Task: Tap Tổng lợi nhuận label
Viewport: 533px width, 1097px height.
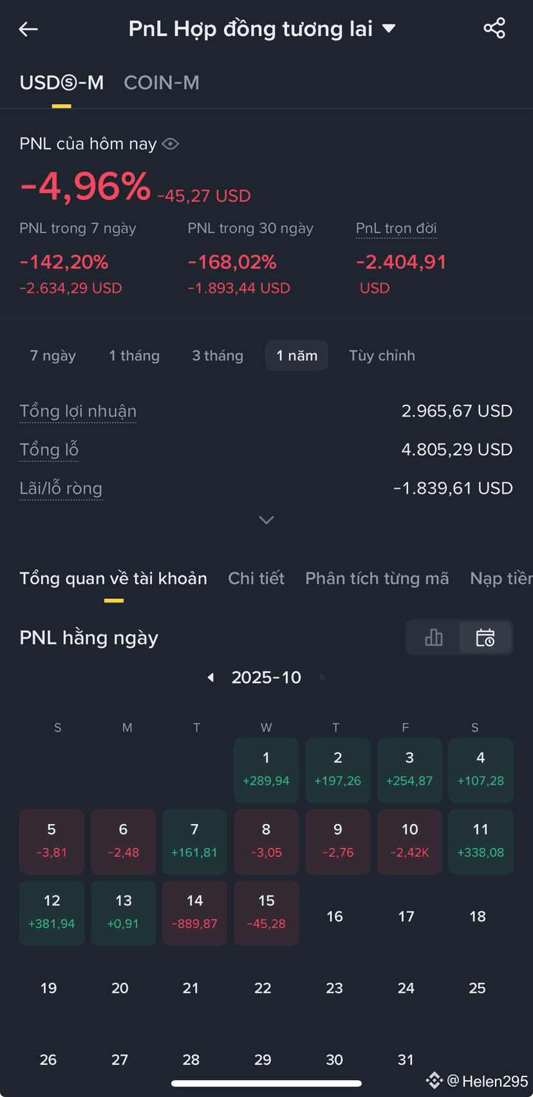Action: click(78, 411)
